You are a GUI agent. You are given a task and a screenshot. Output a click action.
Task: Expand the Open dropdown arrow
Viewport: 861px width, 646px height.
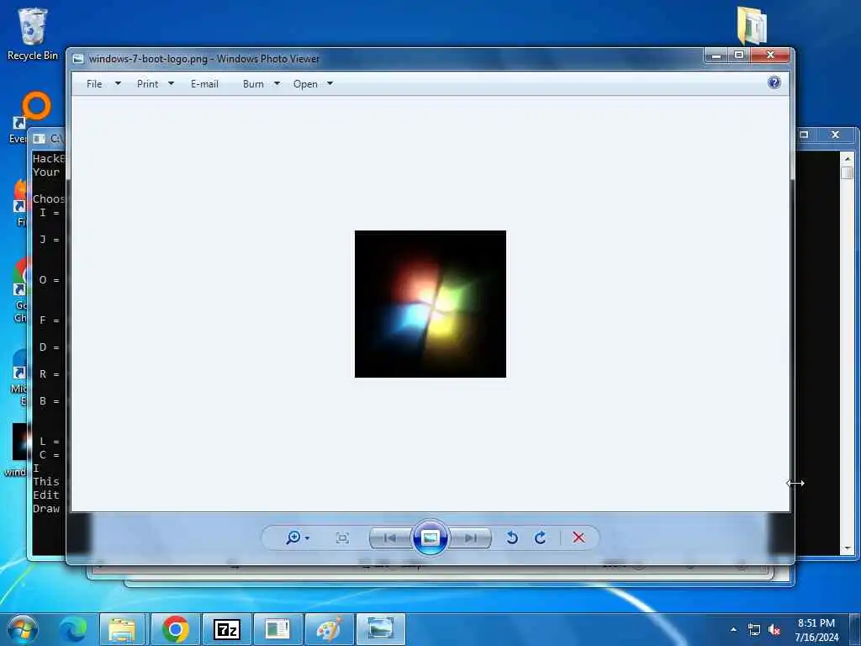point(330,83)
